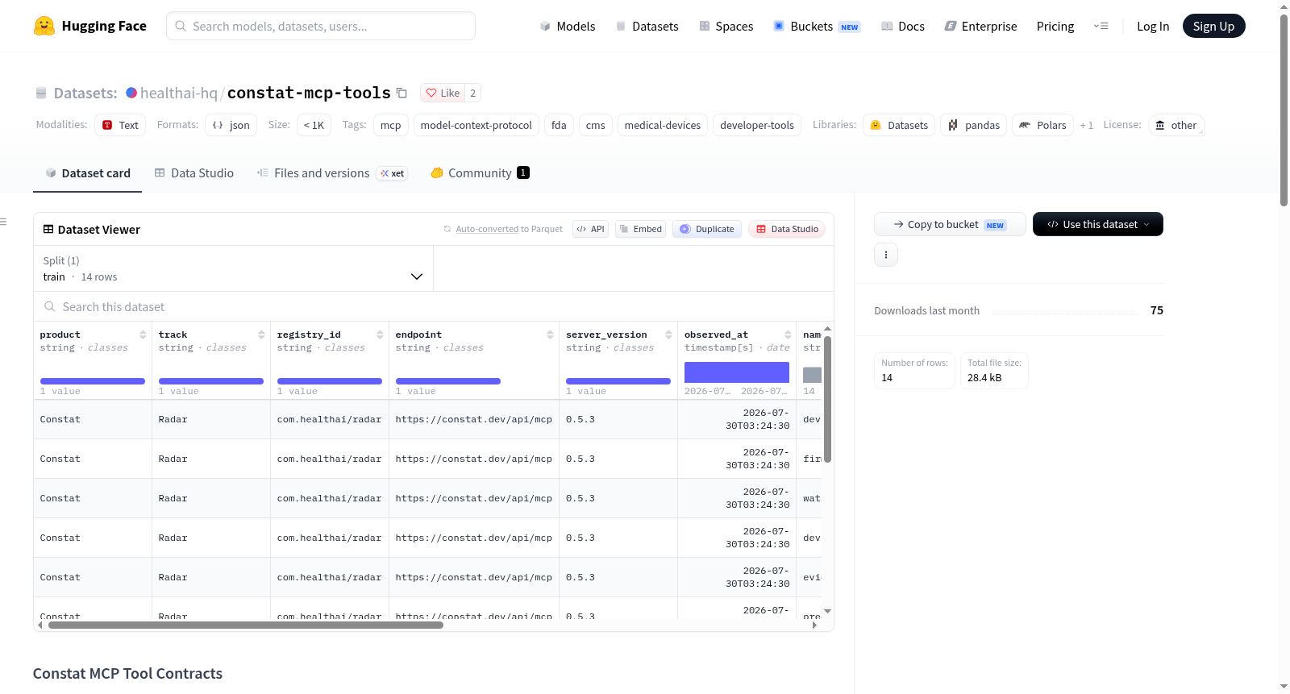Expand the Use this dataset dropdown

1097,224
